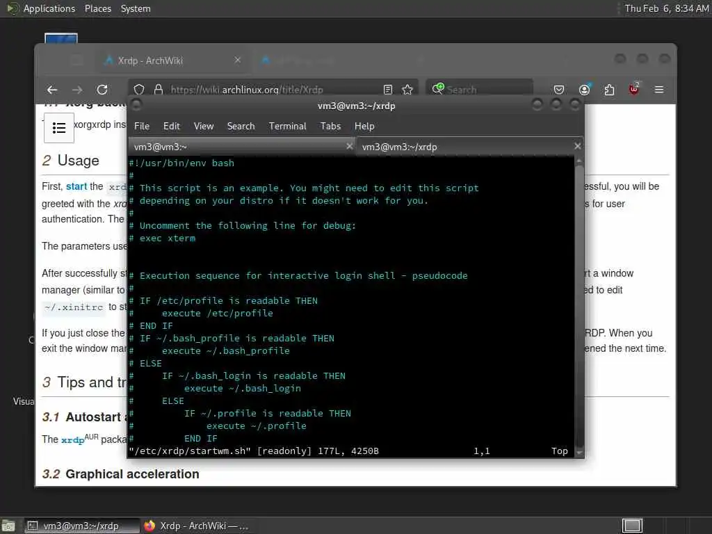The height and width of the screenshot is (534, 712).
Task: Click the '3.2 Graphical acceleration' heading
Action: (121, 474)
